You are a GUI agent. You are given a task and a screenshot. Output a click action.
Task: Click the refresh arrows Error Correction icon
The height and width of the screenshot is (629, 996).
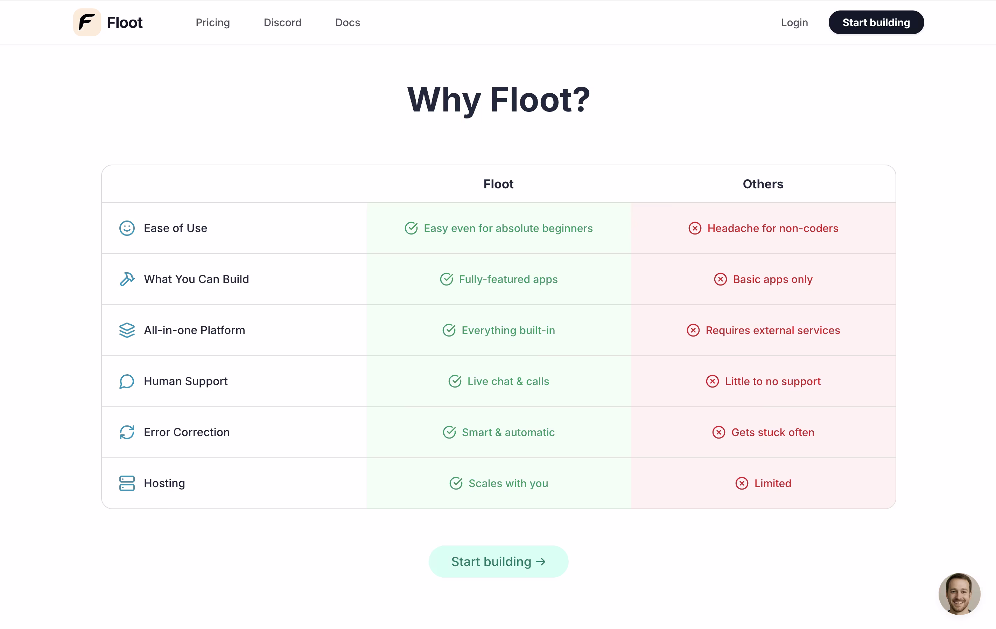point(127,432)
